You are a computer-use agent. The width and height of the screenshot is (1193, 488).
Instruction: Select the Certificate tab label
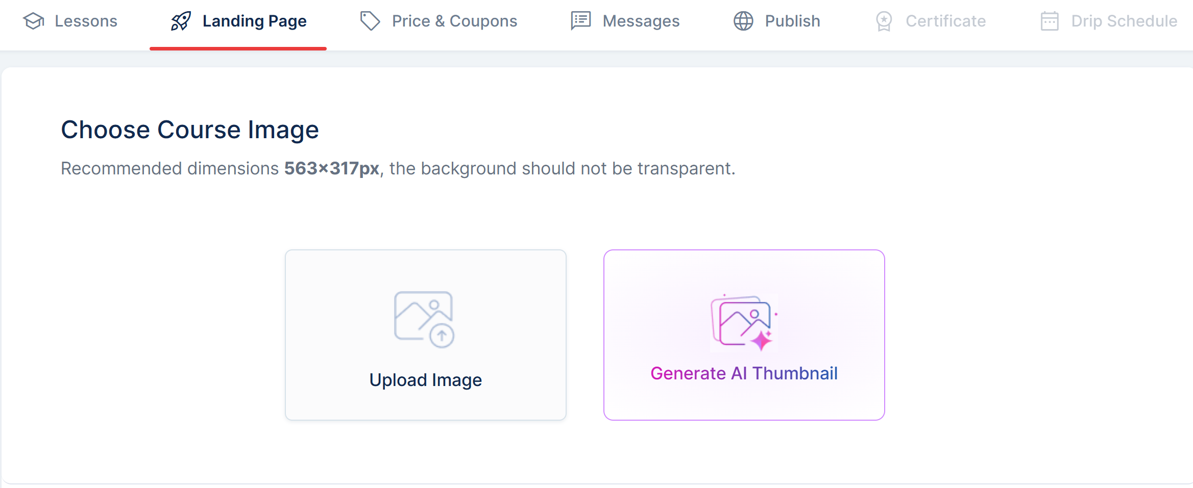tap(946, 21)
